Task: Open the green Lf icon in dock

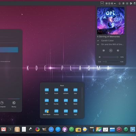Action: coord(126,129)
